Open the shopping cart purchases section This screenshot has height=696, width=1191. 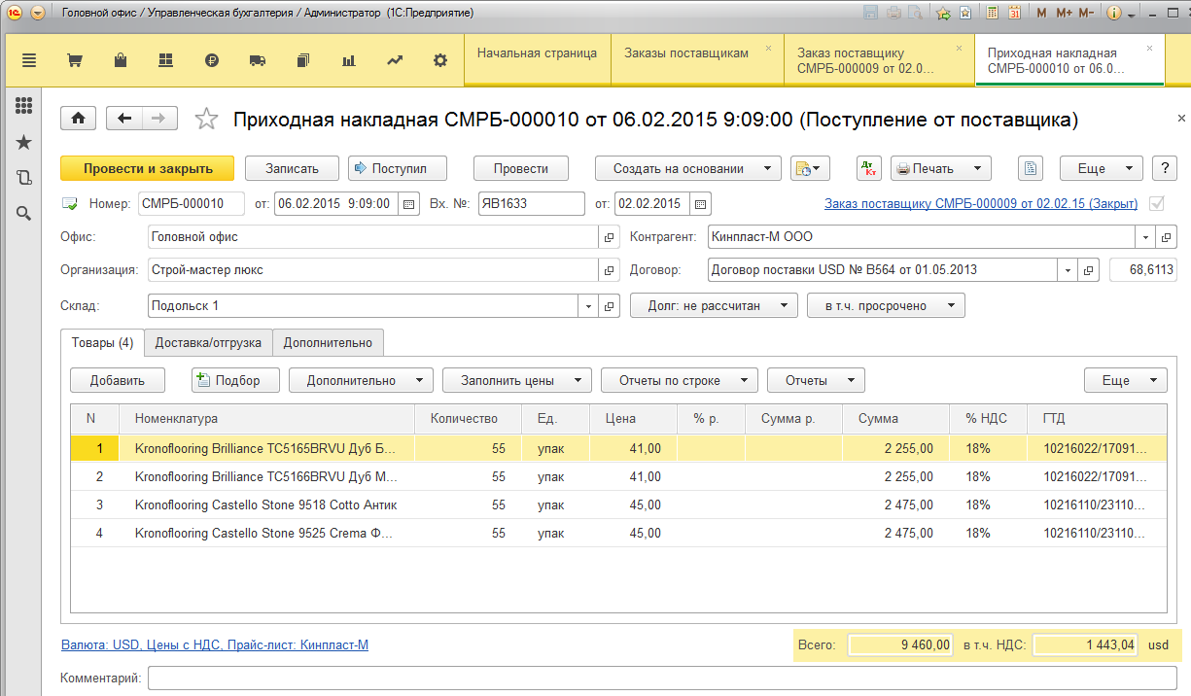pos(74,60)
